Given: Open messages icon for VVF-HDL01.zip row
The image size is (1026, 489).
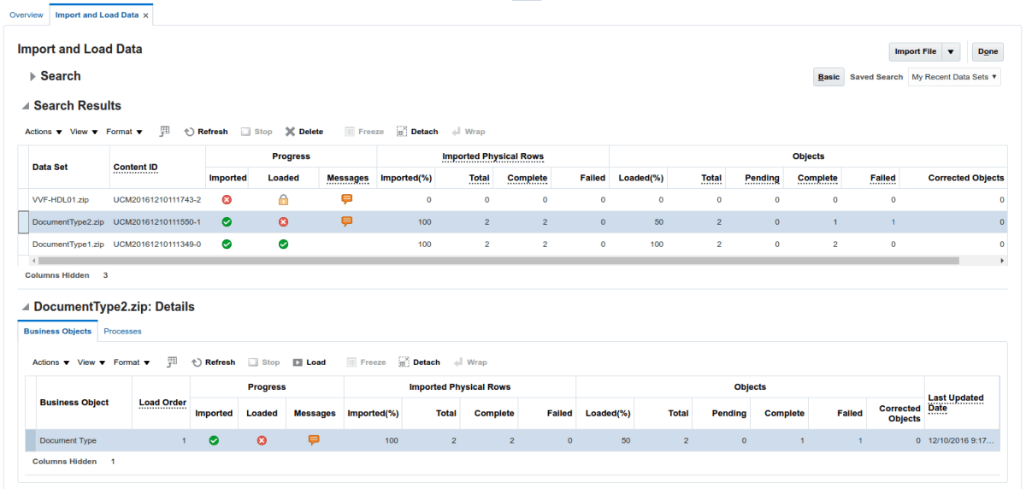Looking at the screenshot, I should 347,199.
